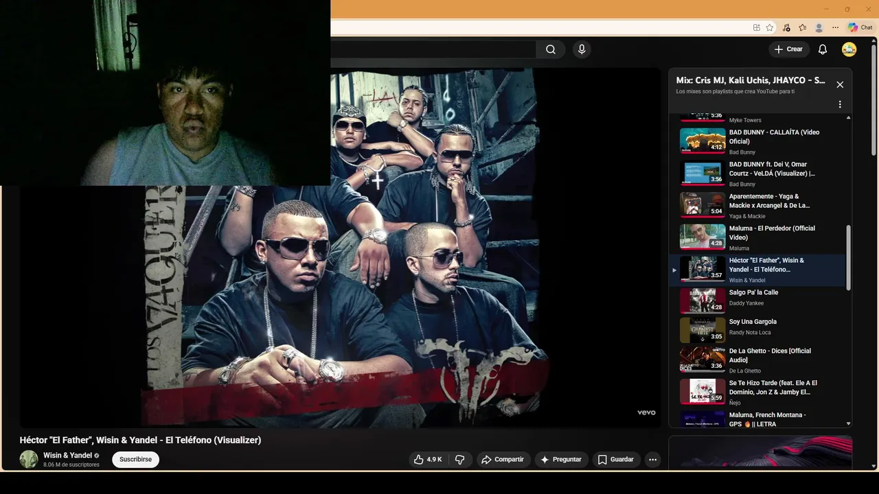
Task: Open the browser Favorites list icon
Action: tap(803, 27)
